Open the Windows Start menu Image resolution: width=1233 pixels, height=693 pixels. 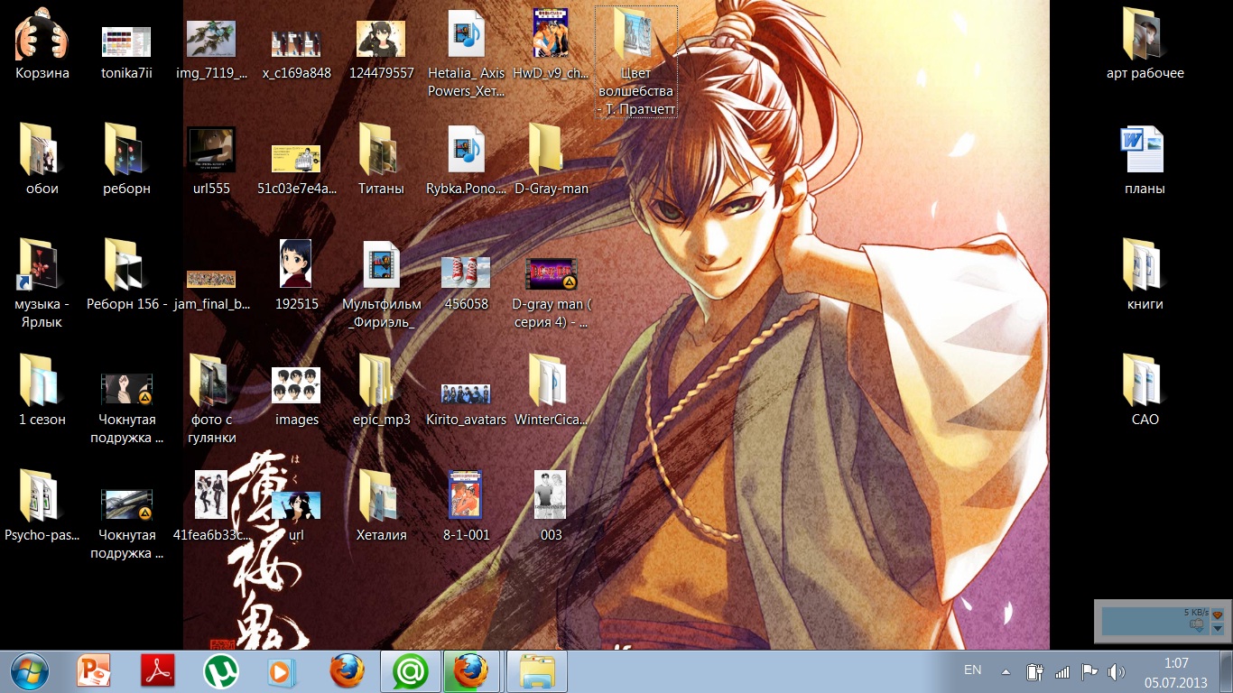31,671
